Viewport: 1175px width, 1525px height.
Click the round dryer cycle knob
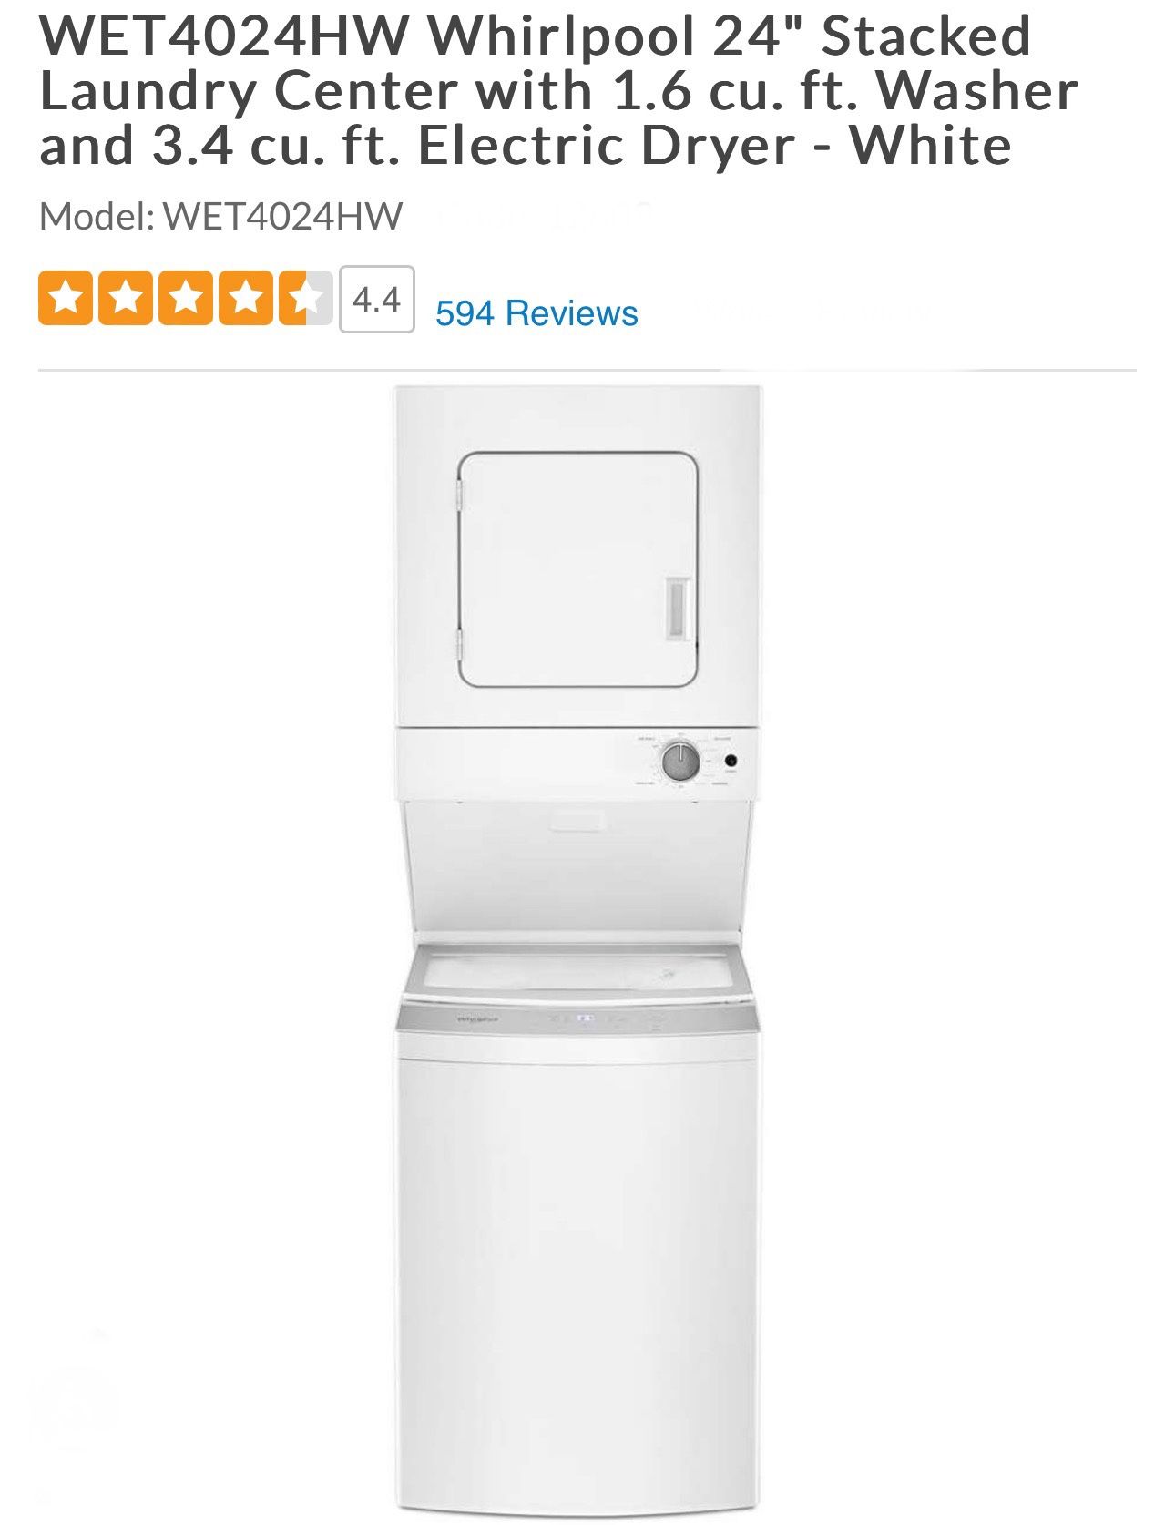(680, 762)
